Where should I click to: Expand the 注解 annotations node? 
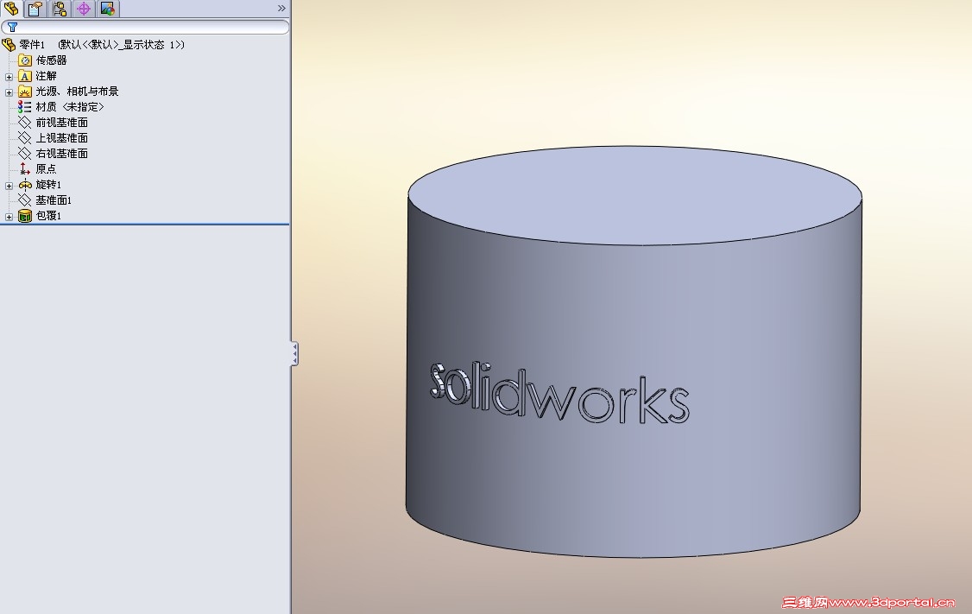(9, 77)
